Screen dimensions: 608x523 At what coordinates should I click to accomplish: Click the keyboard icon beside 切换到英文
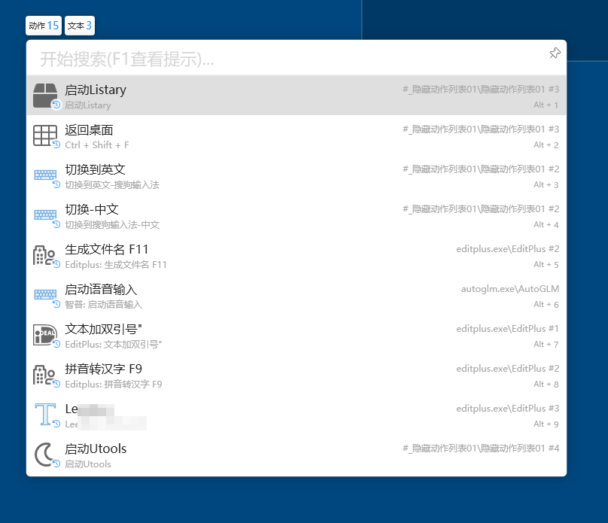pyautogui.click(x=45, y=175)
